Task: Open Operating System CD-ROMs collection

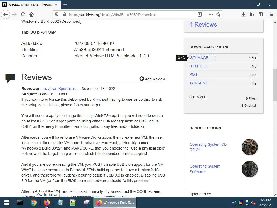Action: pyautogui.click(x=209, y=147)
